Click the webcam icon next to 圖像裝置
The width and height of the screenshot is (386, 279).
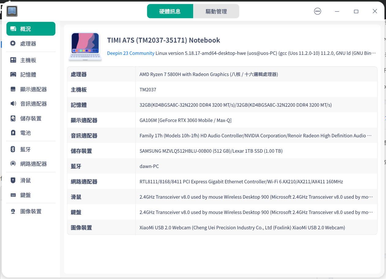13,211
